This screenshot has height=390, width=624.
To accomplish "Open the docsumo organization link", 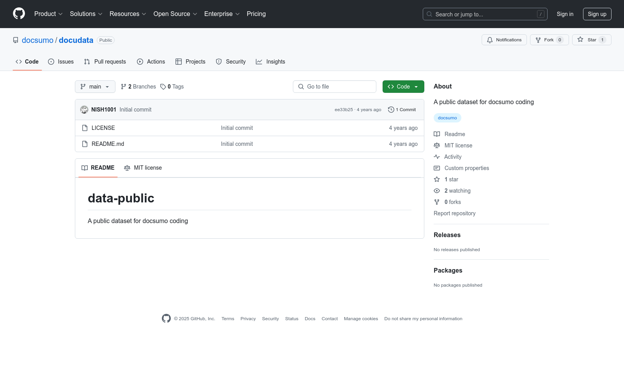I will pos(37,40).
